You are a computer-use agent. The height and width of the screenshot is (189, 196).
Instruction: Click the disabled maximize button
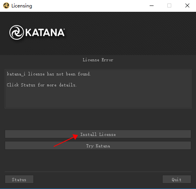pos(169,6)
